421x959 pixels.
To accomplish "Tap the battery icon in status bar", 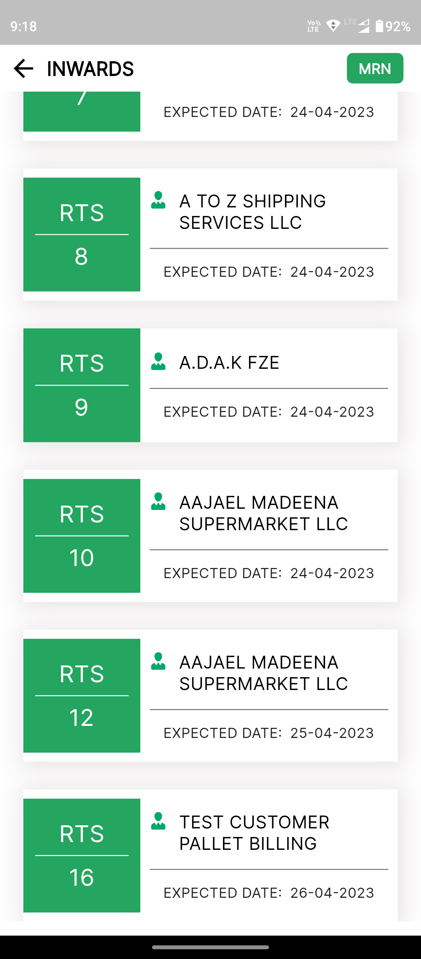I will point(379,26).
